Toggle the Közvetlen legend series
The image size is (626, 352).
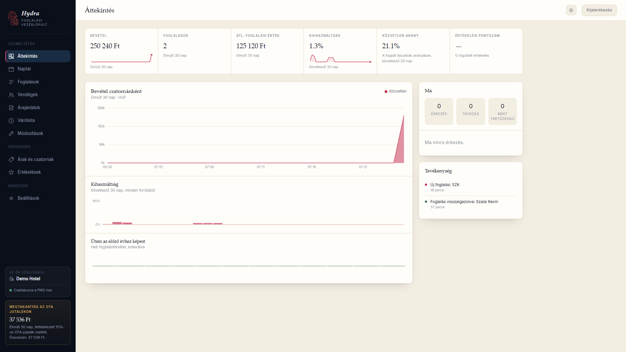click(395, 91)
